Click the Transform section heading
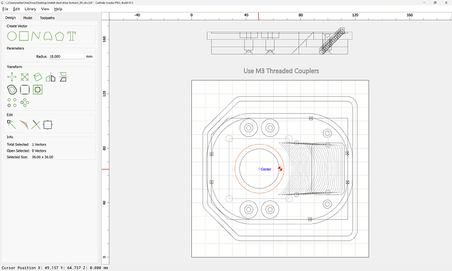The image size is (452, 271). [14, 67]
